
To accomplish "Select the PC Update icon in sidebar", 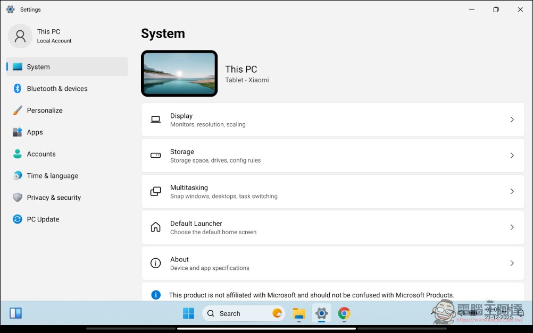I will tap(18, 219).
